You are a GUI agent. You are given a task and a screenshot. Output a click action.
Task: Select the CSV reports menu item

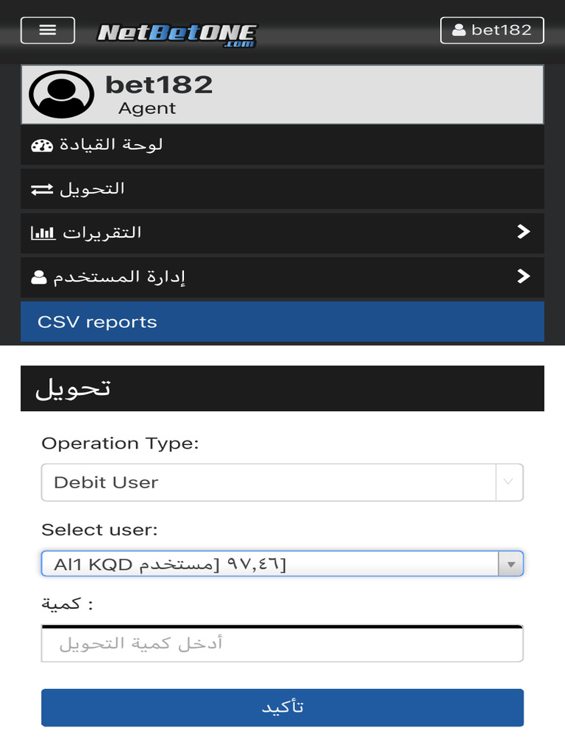coord(282,321)
